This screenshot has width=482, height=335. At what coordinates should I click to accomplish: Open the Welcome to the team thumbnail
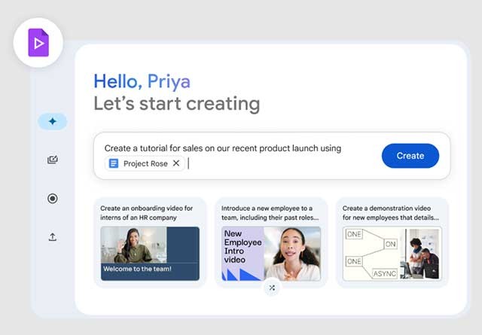(150, 254)
